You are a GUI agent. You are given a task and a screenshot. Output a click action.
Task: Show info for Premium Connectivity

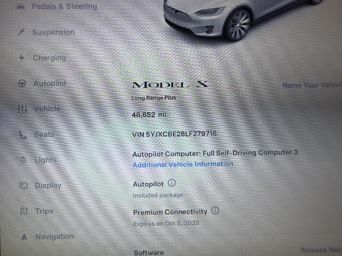tap(215, 211)
